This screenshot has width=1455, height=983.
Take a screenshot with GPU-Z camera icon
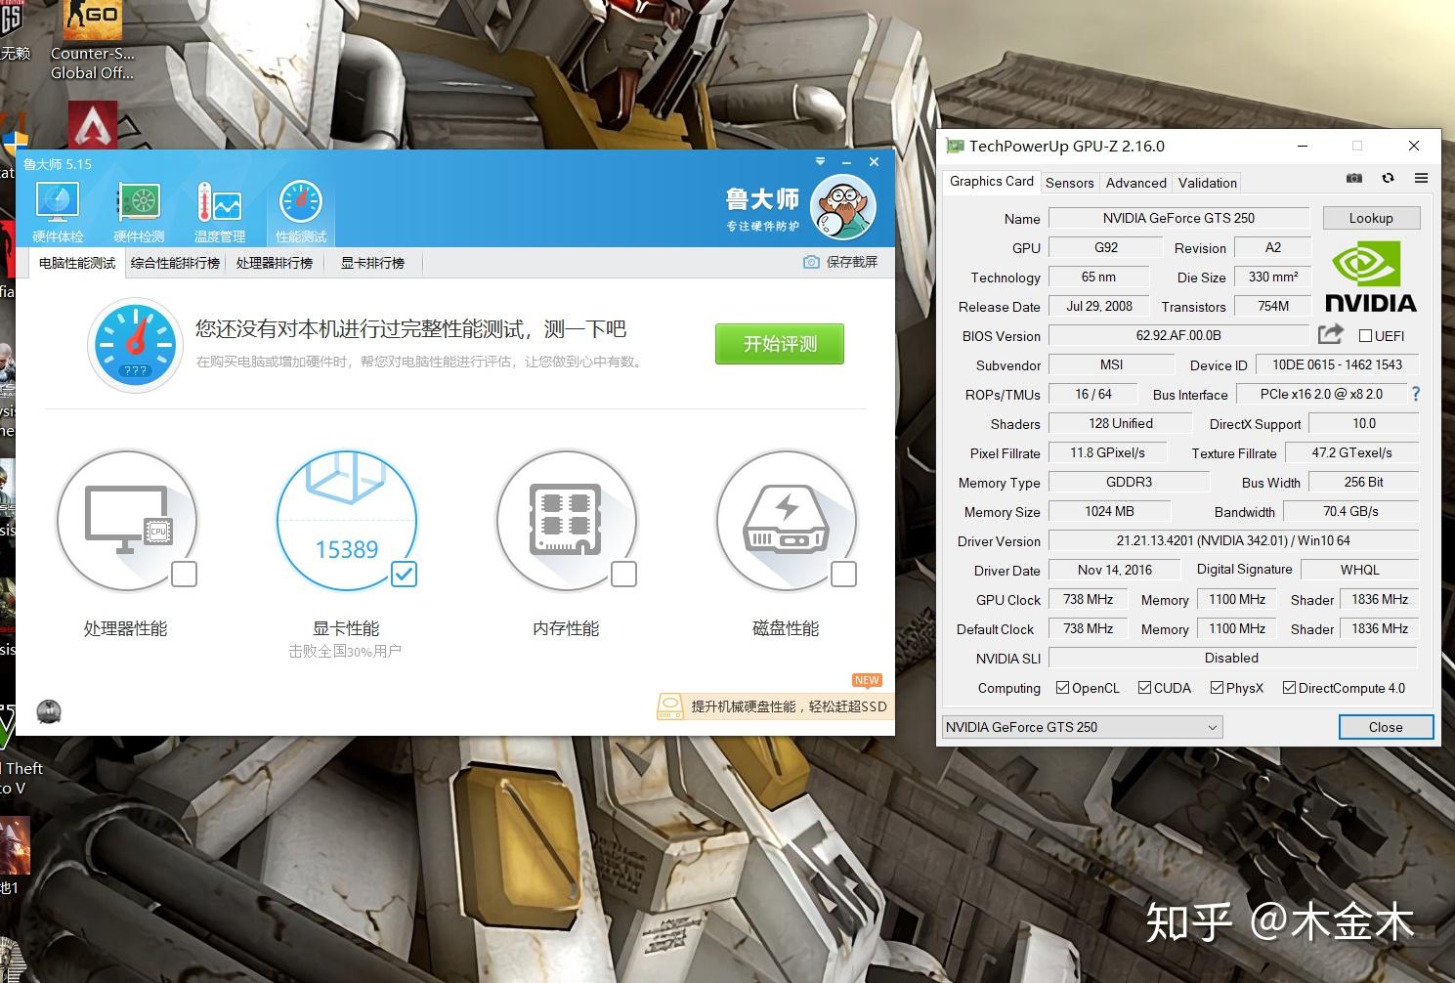point(1354,178)
